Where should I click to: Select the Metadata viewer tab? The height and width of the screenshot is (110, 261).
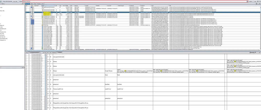click(54, 52)
